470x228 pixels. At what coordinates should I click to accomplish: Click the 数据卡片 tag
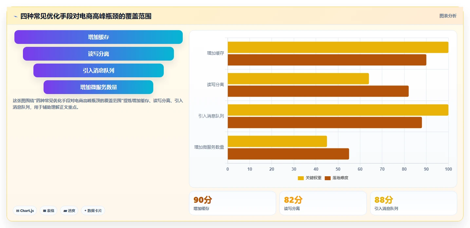click(x=93, y=211)
